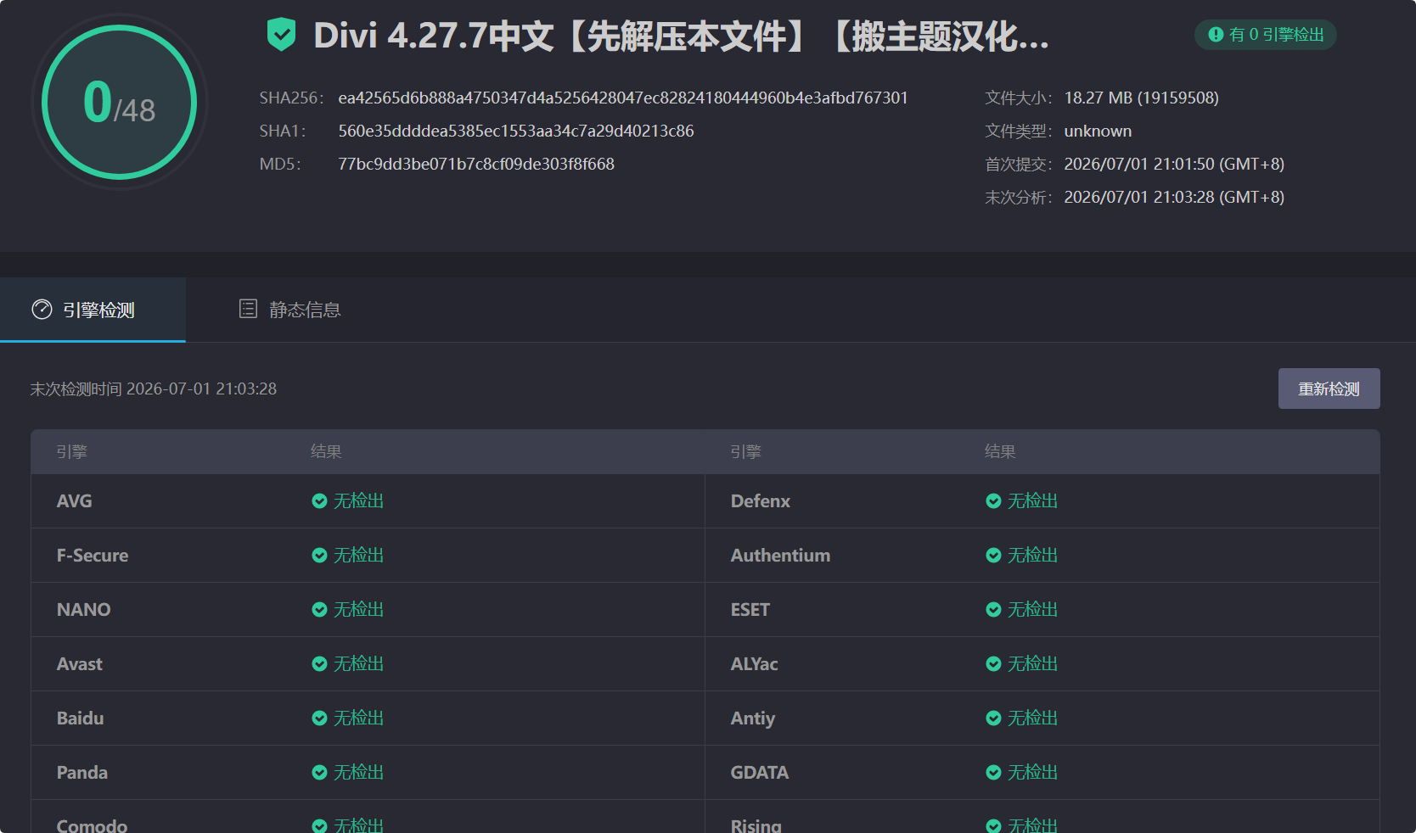This screenshot has height=833, width=1416.
Task: Click the Authentium engine name
Action: click(780, 556)
